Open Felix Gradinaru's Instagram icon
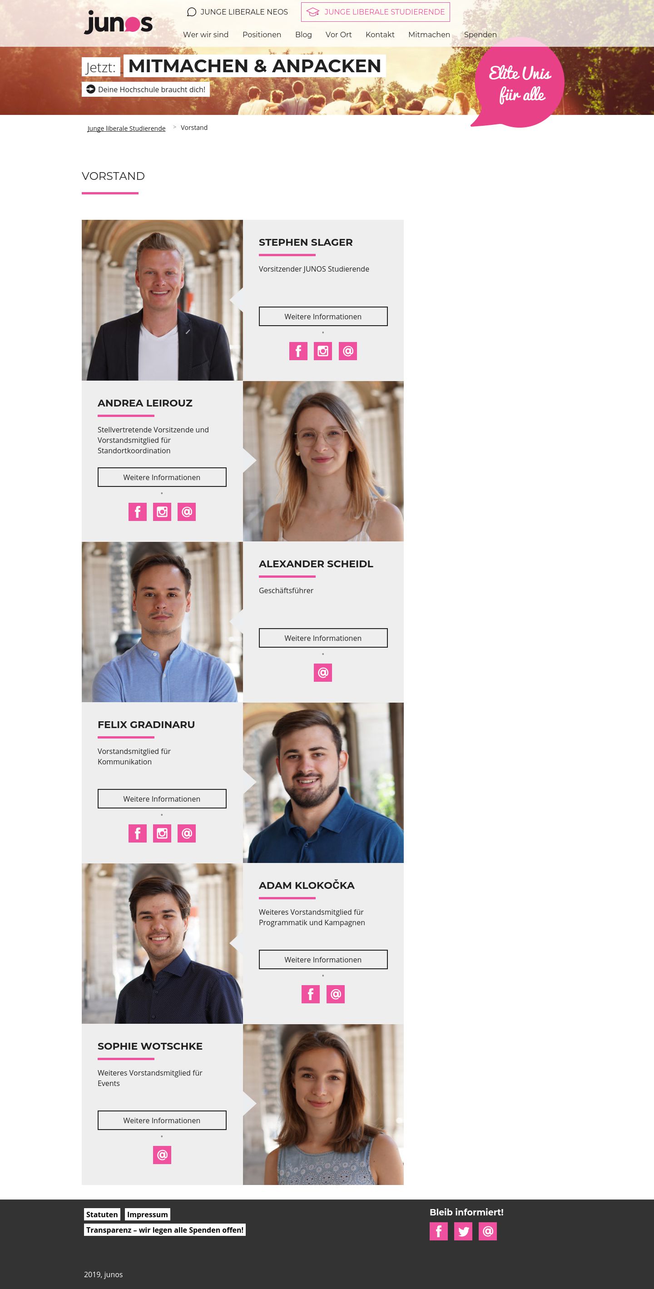 coord(162,833)
